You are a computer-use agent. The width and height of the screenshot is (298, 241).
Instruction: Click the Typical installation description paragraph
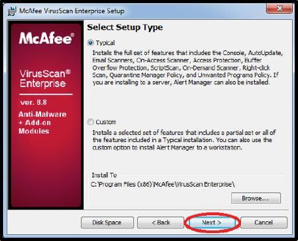pyautogui.click(x=187, y=68)
